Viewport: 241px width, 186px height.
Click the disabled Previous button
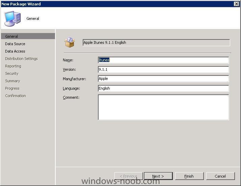click(129, 176)
